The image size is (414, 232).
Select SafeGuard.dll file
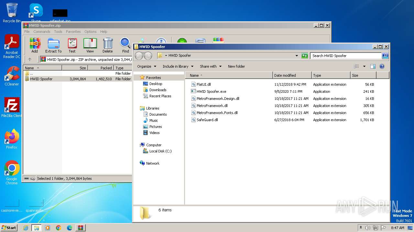207,120
